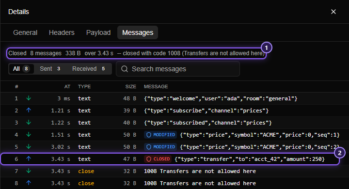Screen dimensions: 349x189
Task: Click the 3 ms timestamp
Action: tap(63, 98)
